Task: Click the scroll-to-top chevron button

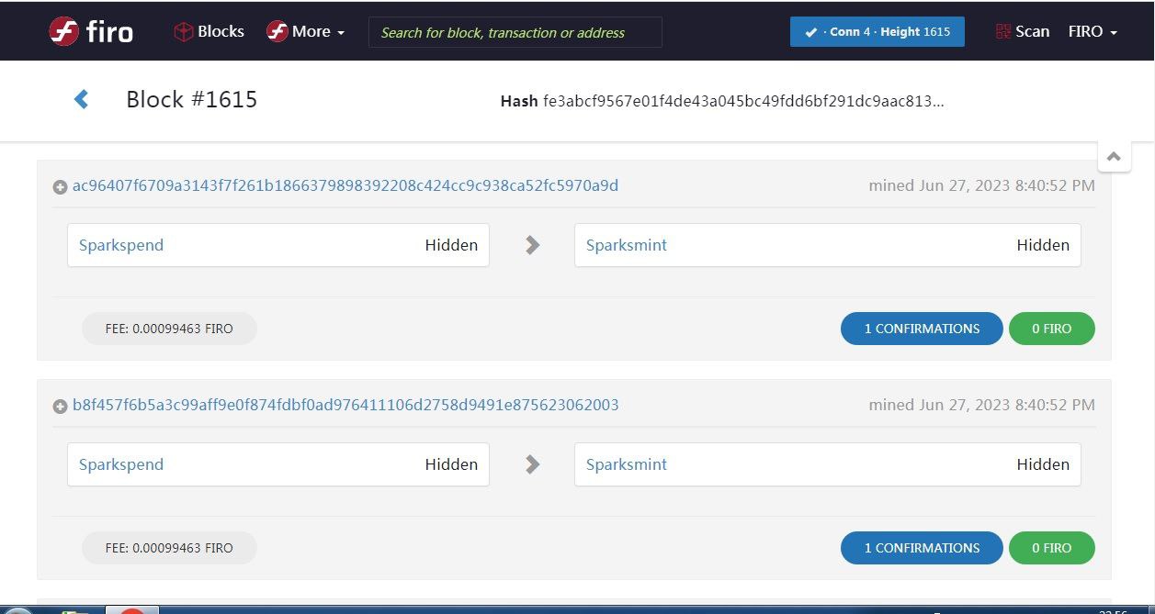Action: pos(1114,156)
